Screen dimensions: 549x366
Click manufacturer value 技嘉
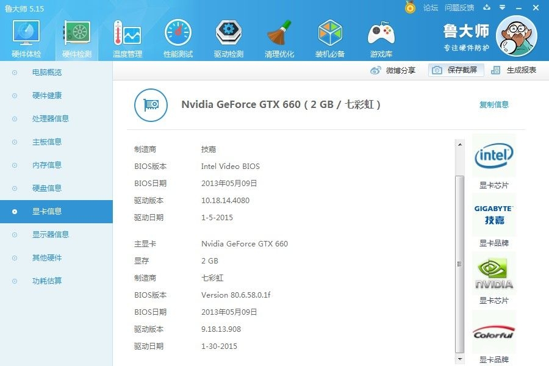click(x=209, y=149)
